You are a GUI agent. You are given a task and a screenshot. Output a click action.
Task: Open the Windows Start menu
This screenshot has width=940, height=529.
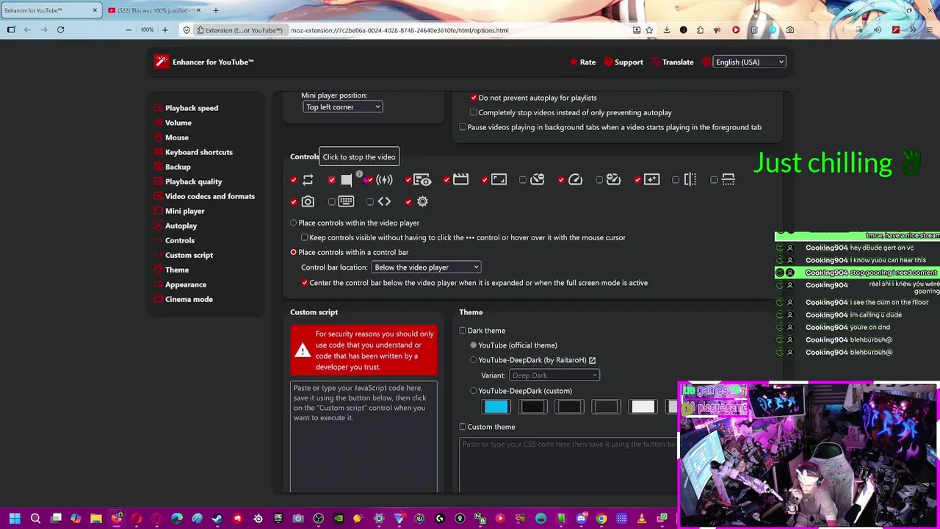[x=15, y=519]
